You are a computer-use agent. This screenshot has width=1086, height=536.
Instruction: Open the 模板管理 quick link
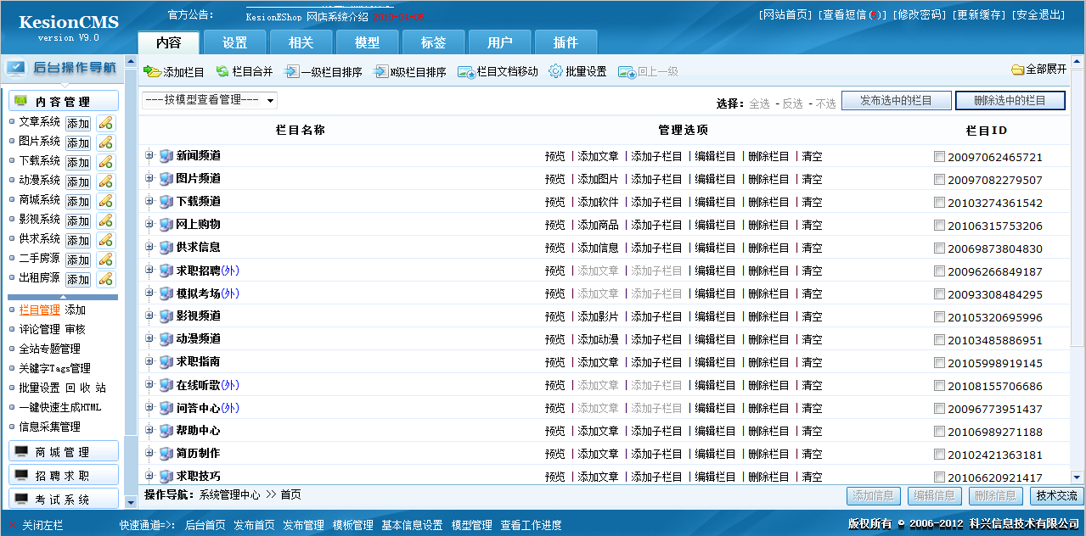(352, 526)
